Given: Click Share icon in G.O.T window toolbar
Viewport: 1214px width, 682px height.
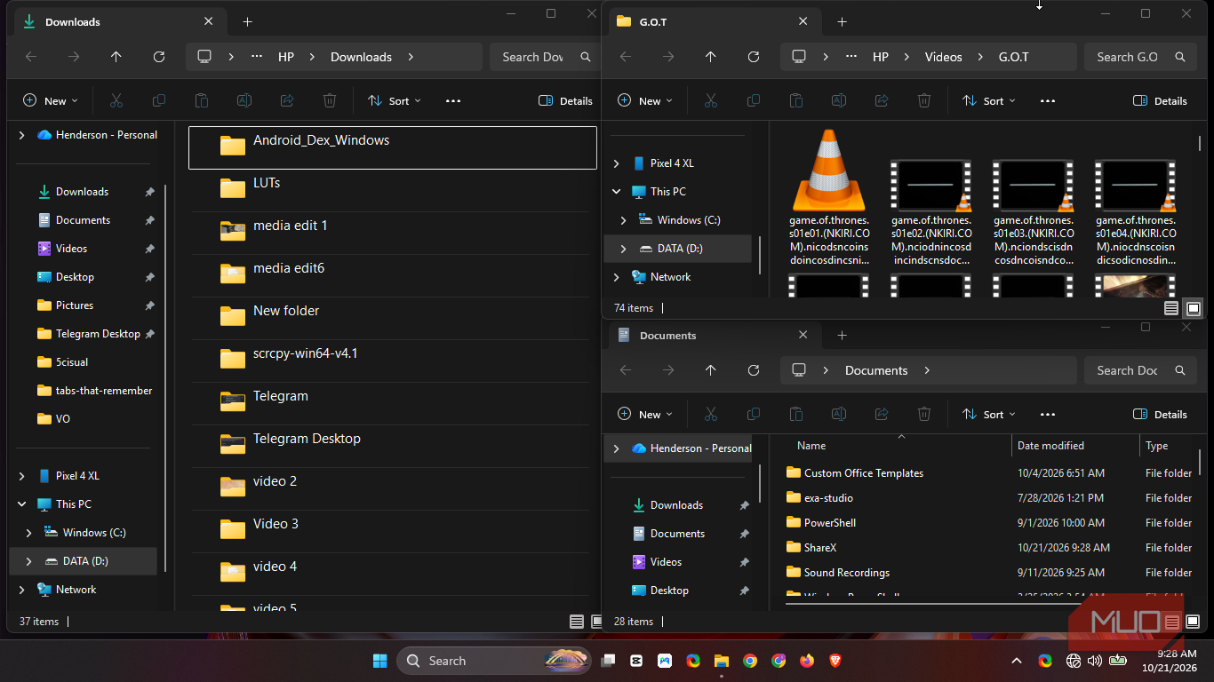Looking at the screenshot, I should [882, 101].
